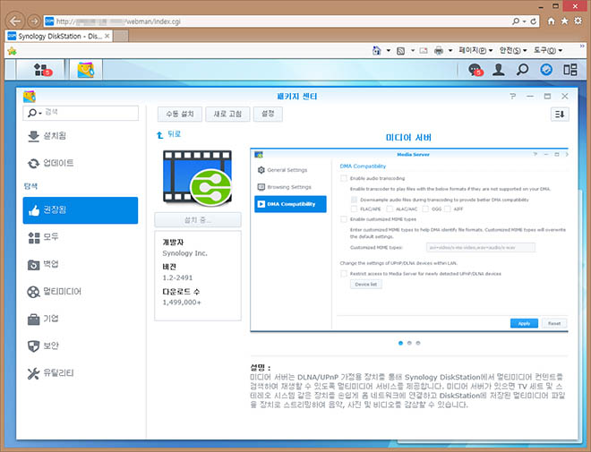
Task: Open a new browser tab
Action: point(121,36)
